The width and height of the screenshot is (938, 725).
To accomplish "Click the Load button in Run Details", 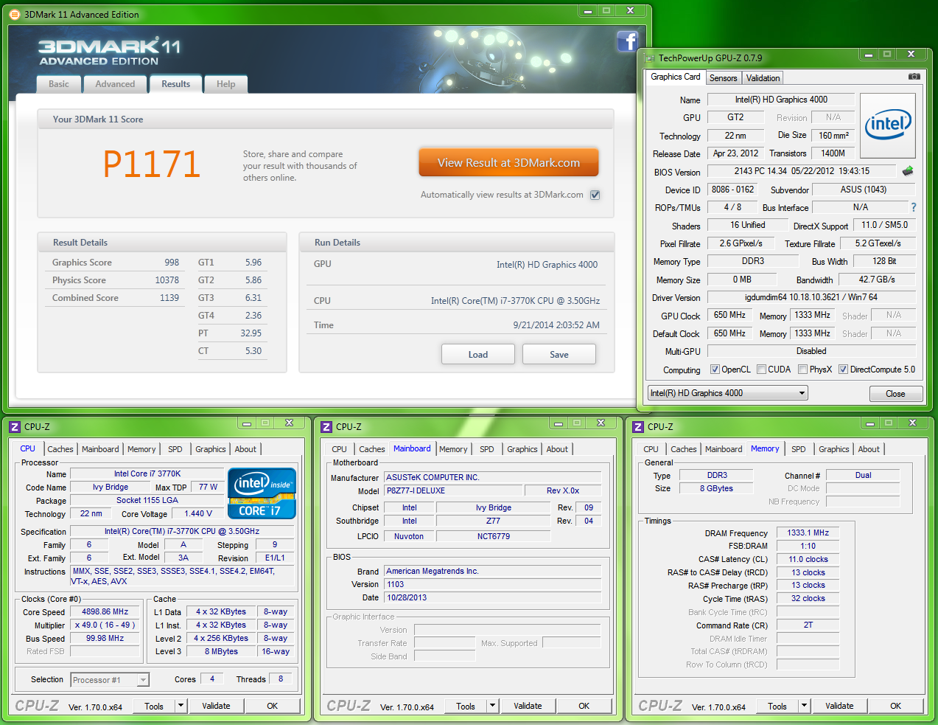I will [478, 355].
